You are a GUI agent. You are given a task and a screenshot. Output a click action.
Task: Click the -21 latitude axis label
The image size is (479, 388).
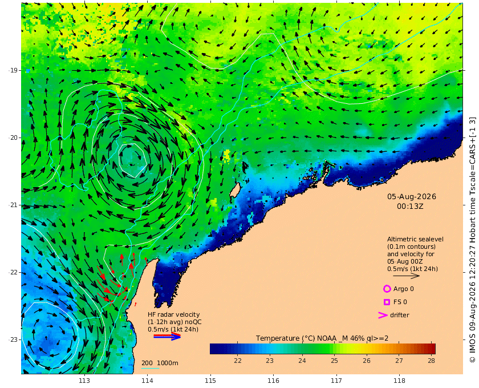(13, 205)
